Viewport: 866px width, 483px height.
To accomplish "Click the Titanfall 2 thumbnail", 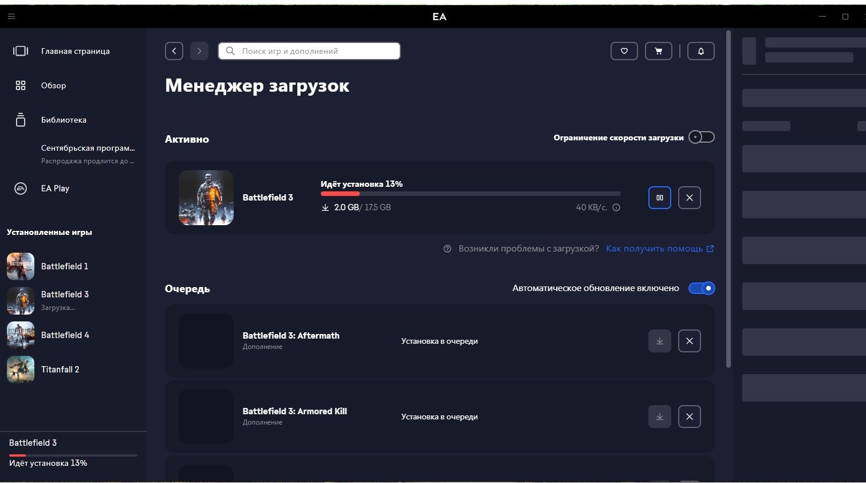I will pos(21,370).
